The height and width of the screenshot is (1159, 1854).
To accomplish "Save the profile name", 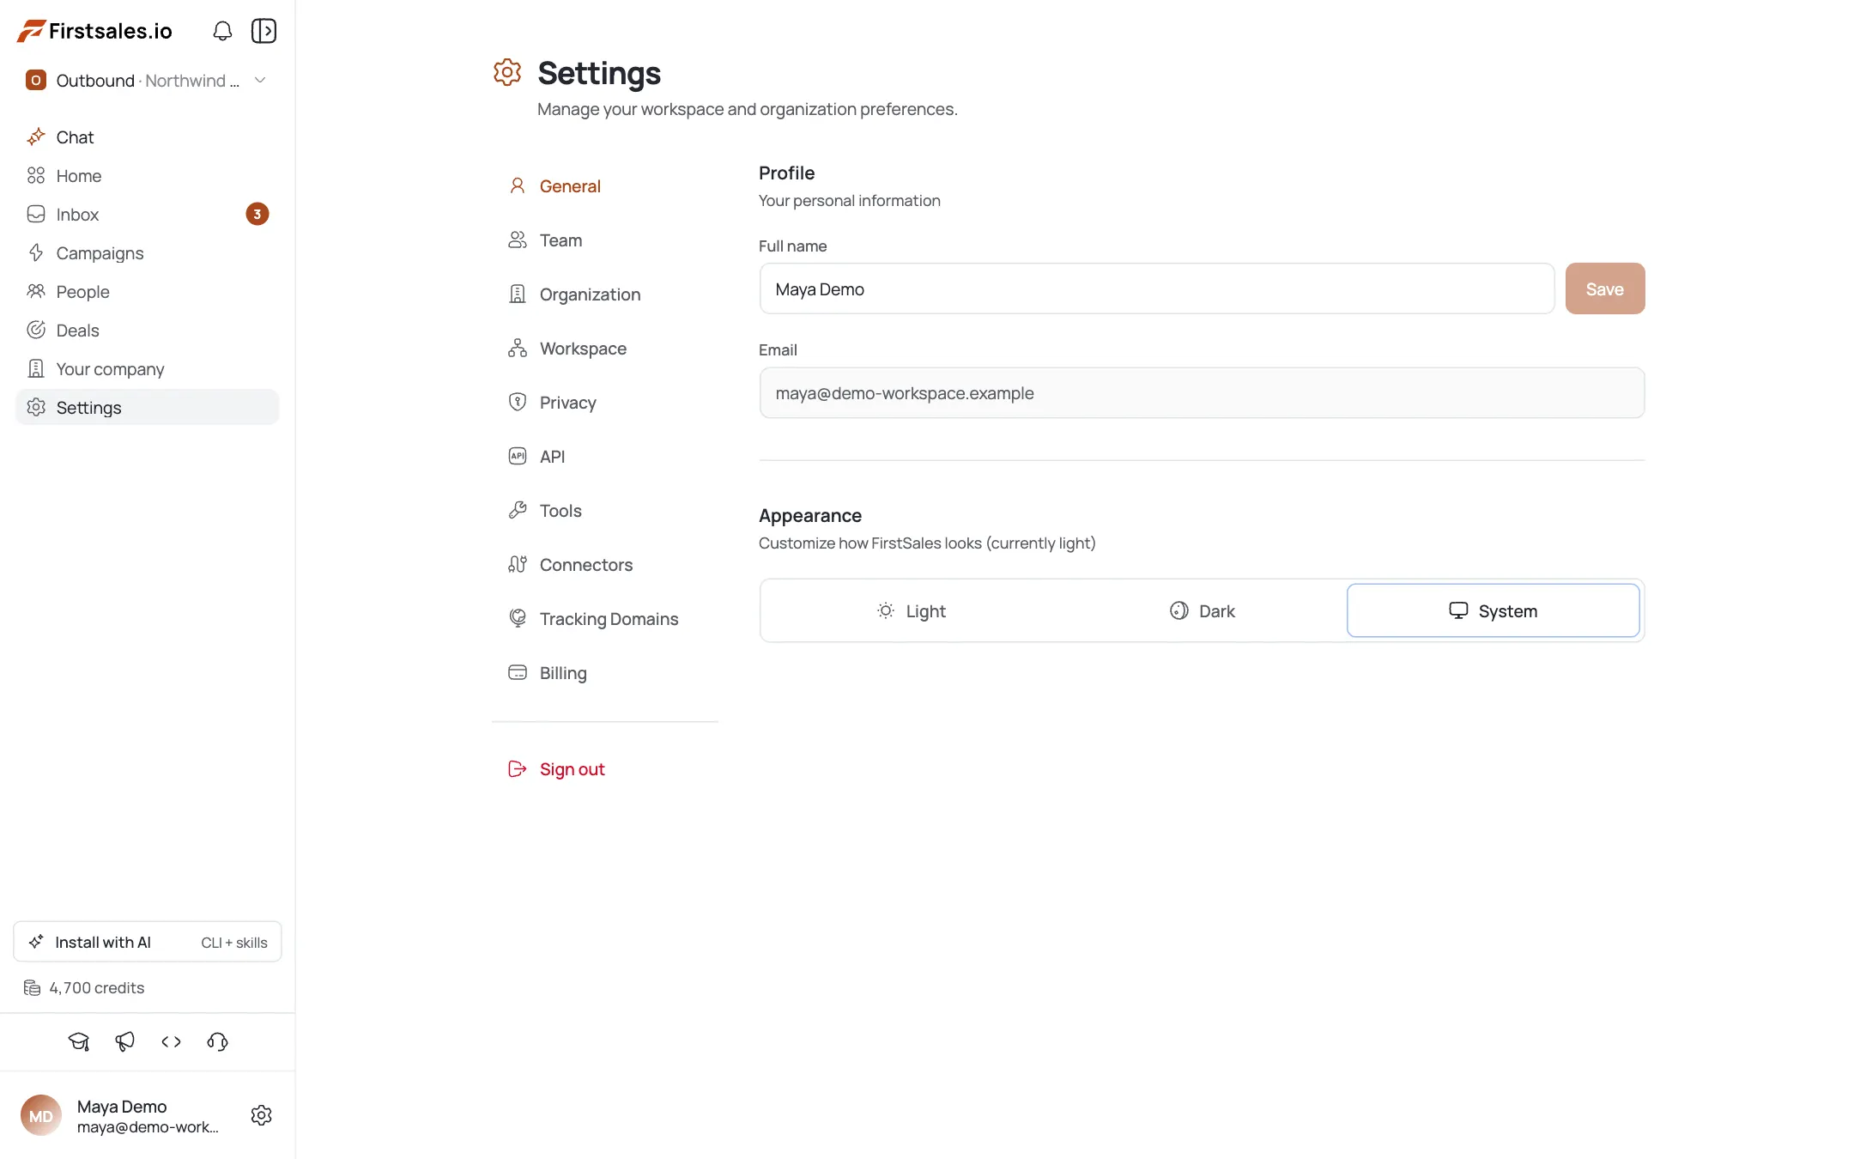I will click(1605, 289).
